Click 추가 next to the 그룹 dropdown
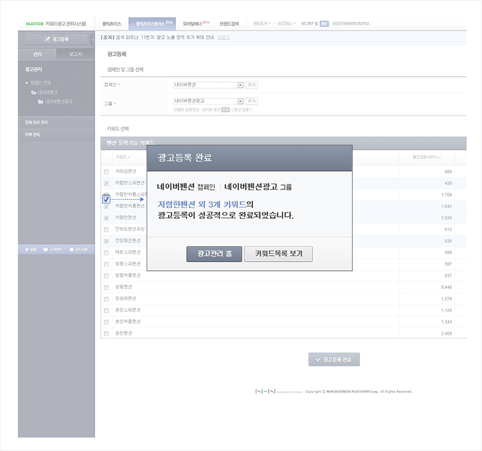 251,101
